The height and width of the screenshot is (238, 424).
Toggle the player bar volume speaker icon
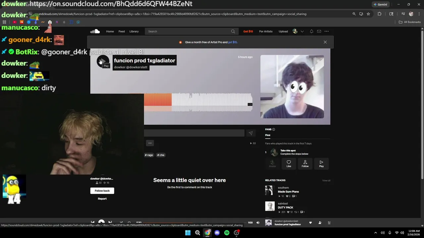point(258,223)
